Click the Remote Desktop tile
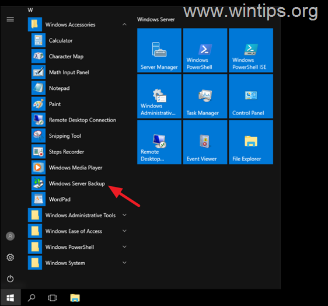This screenshot has width=328, height=306. pyautogui.click(x=159, y=142)
